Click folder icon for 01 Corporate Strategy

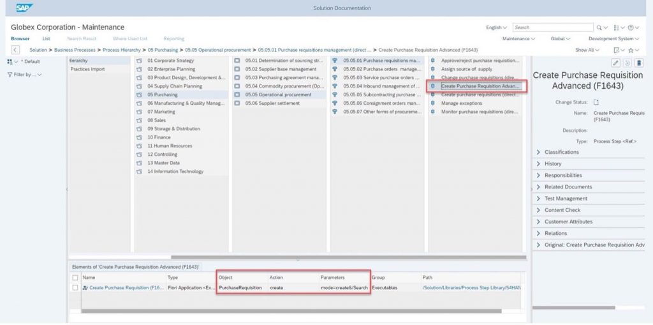(x=139, y=61)
